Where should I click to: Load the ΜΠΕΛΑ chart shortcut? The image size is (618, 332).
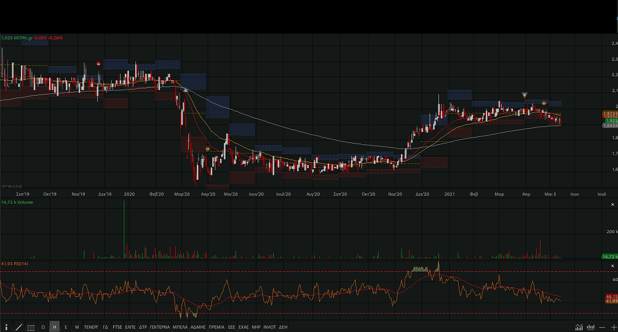[180, 327]
